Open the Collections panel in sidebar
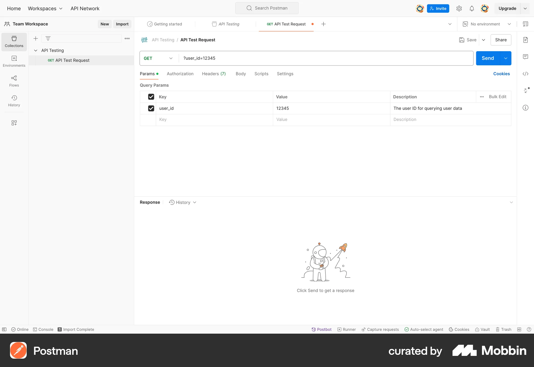 [14, 42]
